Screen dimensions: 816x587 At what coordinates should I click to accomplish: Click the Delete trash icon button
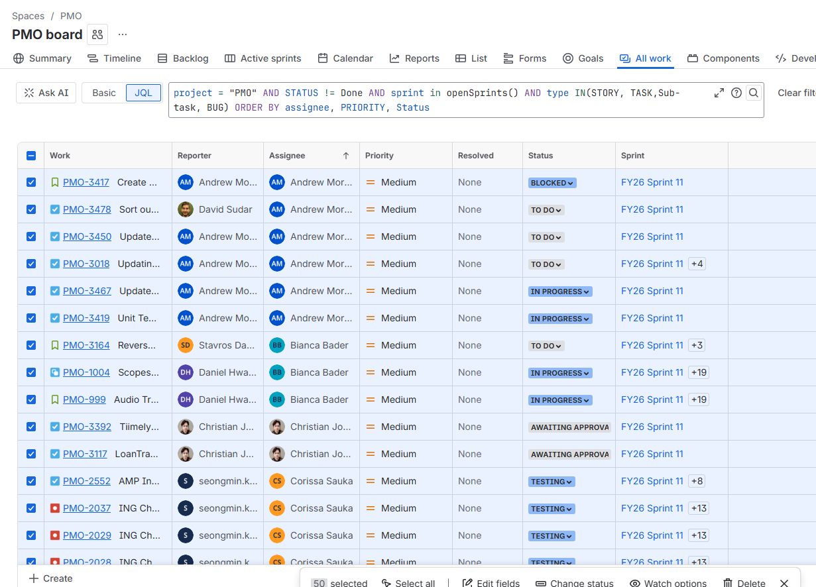(744, 583)
